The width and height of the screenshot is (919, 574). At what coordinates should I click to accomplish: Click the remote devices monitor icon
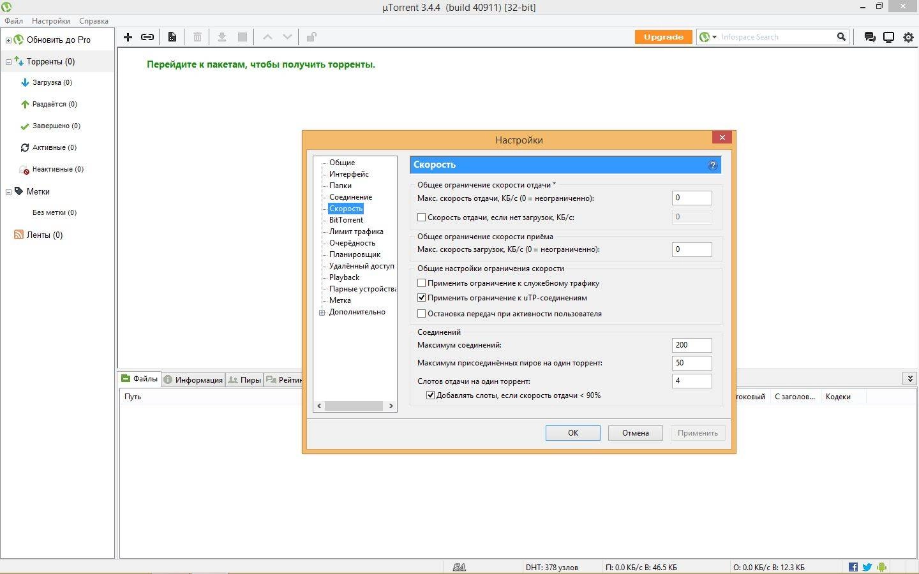coord(888,37)
